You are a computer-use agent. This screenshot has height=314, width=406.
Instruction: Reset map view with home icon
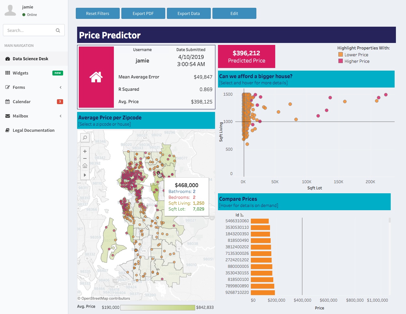85,166
